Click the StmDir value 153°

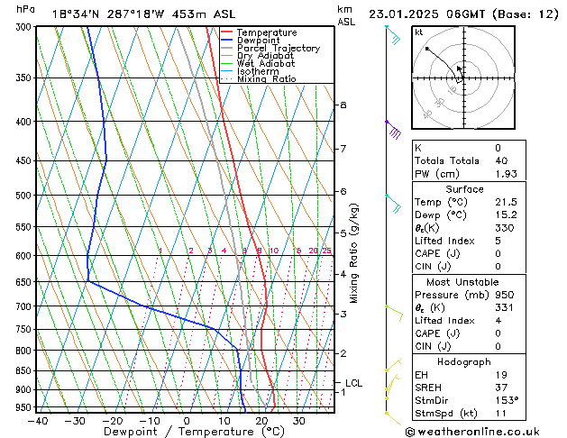[x=507, y=400]
